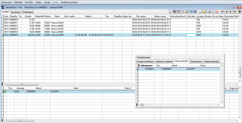This screenshot has width=242, height=123.
Task: Click the open folder icon
Action: [205, 11]
